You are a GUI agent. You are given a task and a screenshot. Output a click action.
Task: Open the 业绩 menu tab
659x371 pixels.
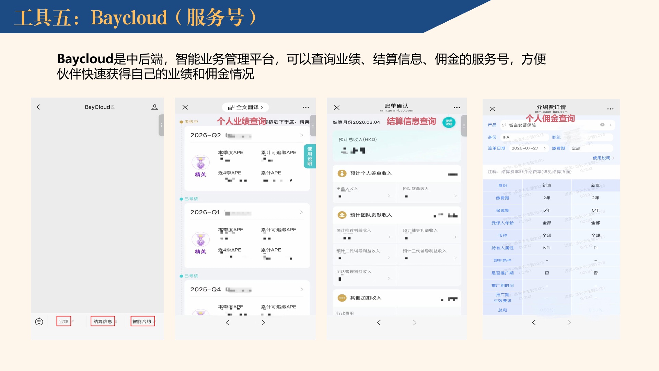point(64,321)
